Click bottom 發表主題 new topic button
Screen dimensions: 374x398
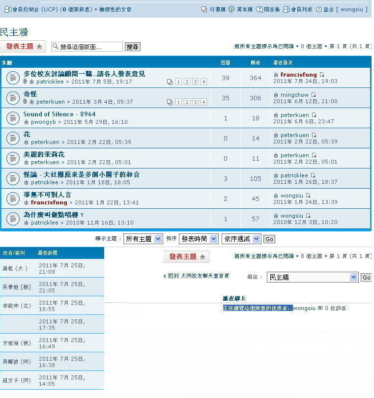pos(186,256)
